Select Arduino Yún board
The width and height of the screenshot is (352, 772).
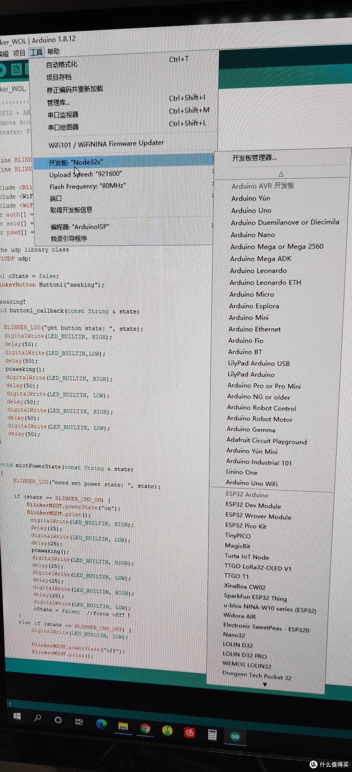point(251,198)
